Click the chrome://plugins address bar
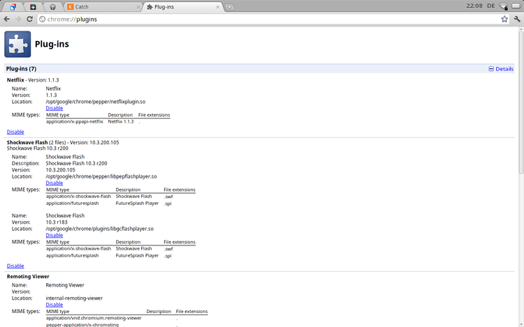Viewport: 524px width, 327px height. 265,19
